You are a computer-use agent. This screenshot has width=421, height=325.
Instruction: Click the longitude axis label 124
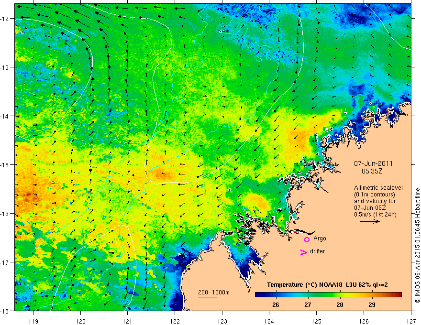click(x=269, y=321)
